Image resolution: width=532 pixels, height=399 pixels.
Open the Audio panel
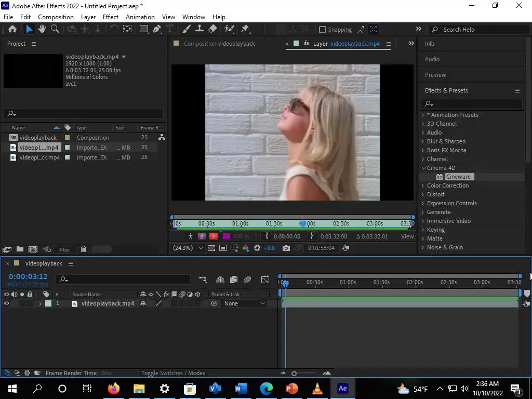point(432,59)
